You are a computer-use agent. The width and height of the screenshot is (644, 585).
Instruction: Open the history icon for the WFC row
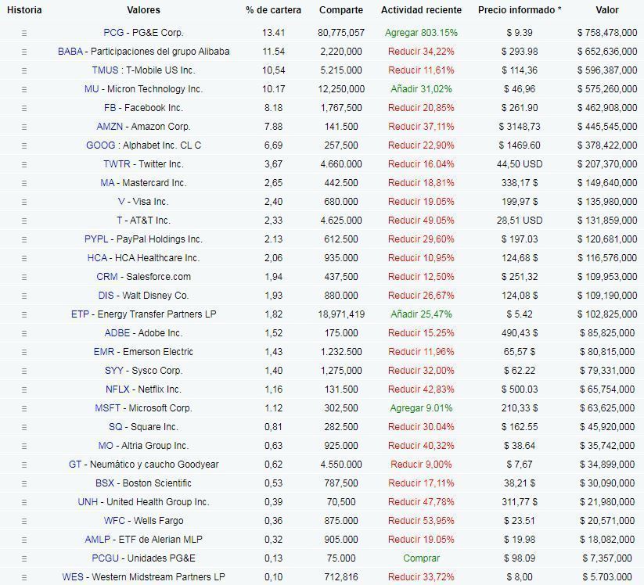tap(24, 522)
